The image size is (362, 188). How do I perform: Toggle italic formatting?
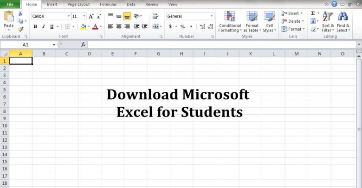click(x=44, y=26)
